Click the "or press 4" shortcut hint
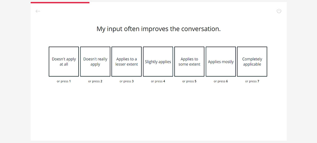317x143 pixels. coord(158,81)
